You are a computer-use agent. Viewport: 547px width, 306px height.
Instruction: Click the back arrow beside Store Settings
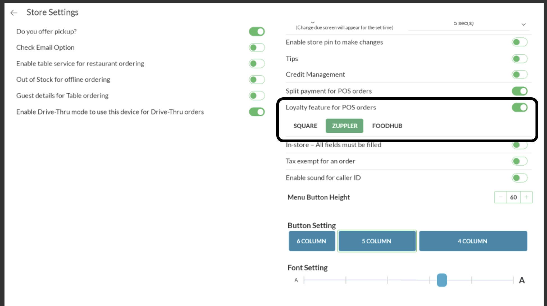[x=14, y=13]
